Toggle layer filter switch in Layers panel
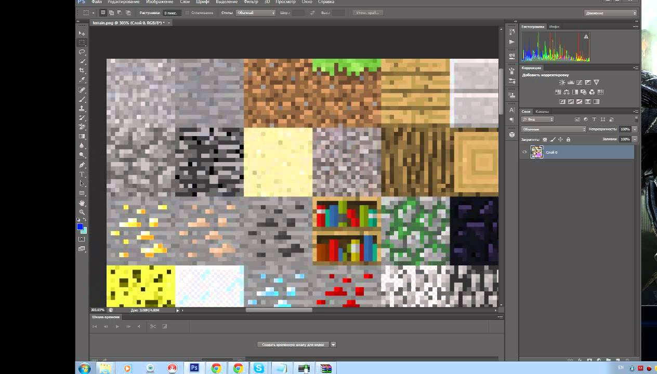 click(x=637, y=119)
